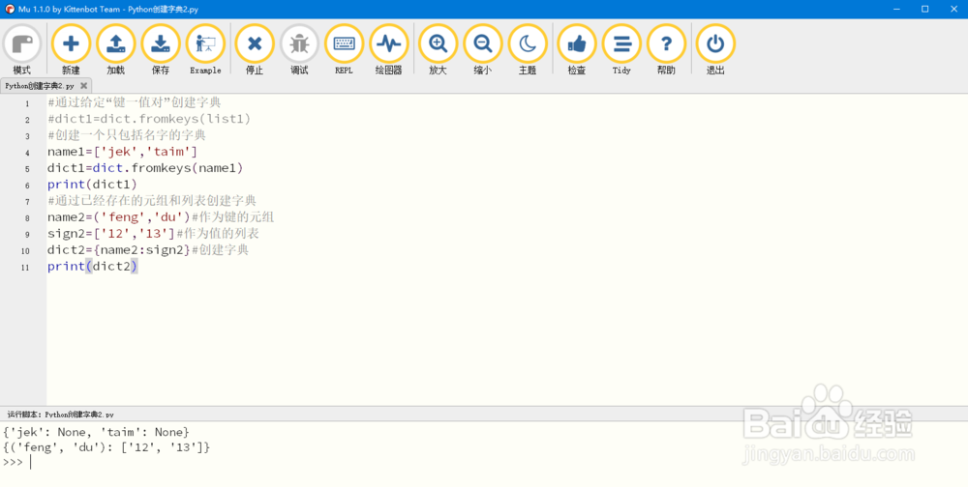The image size is (968, 487).
Task: Click line number 4 in the gutter
Action: point(27,153)
